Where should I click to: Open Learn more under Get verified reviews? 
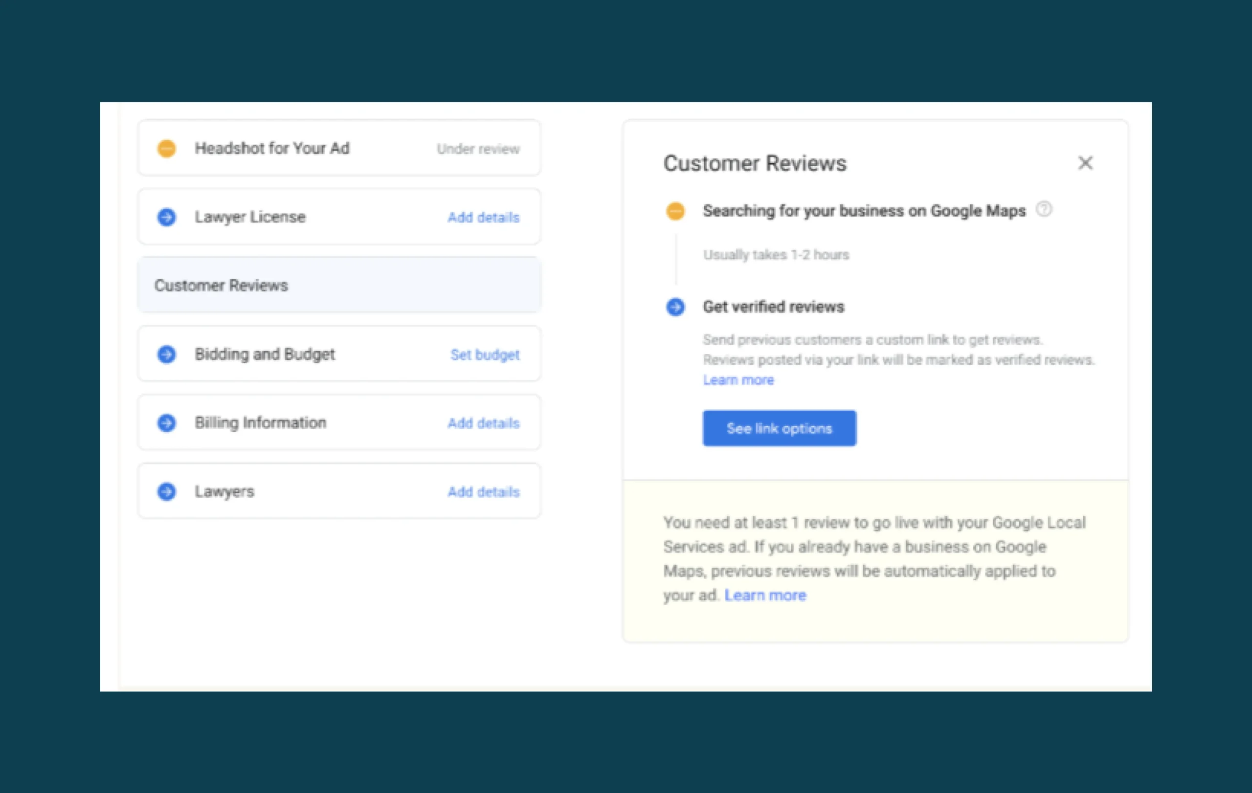pos(738,380)
